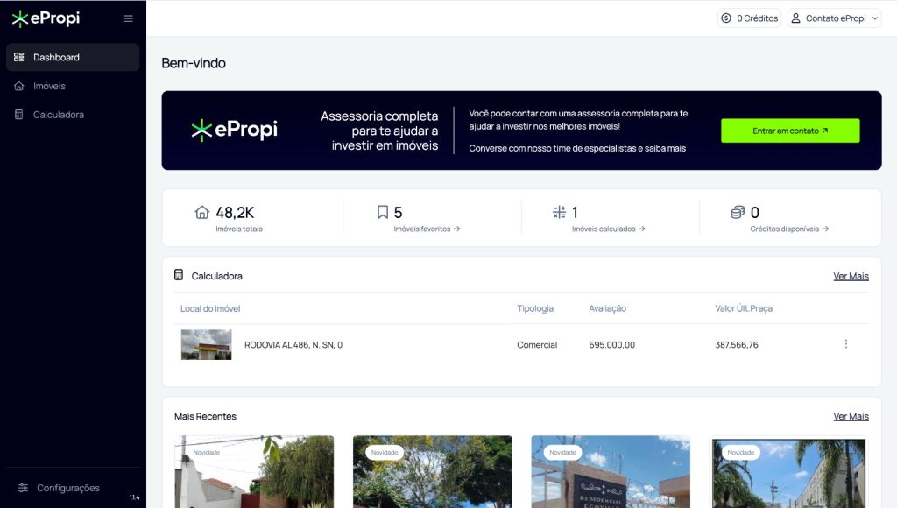Open Calculadora in sidebar
897x508 pixels.
click(x=73, y=115)
